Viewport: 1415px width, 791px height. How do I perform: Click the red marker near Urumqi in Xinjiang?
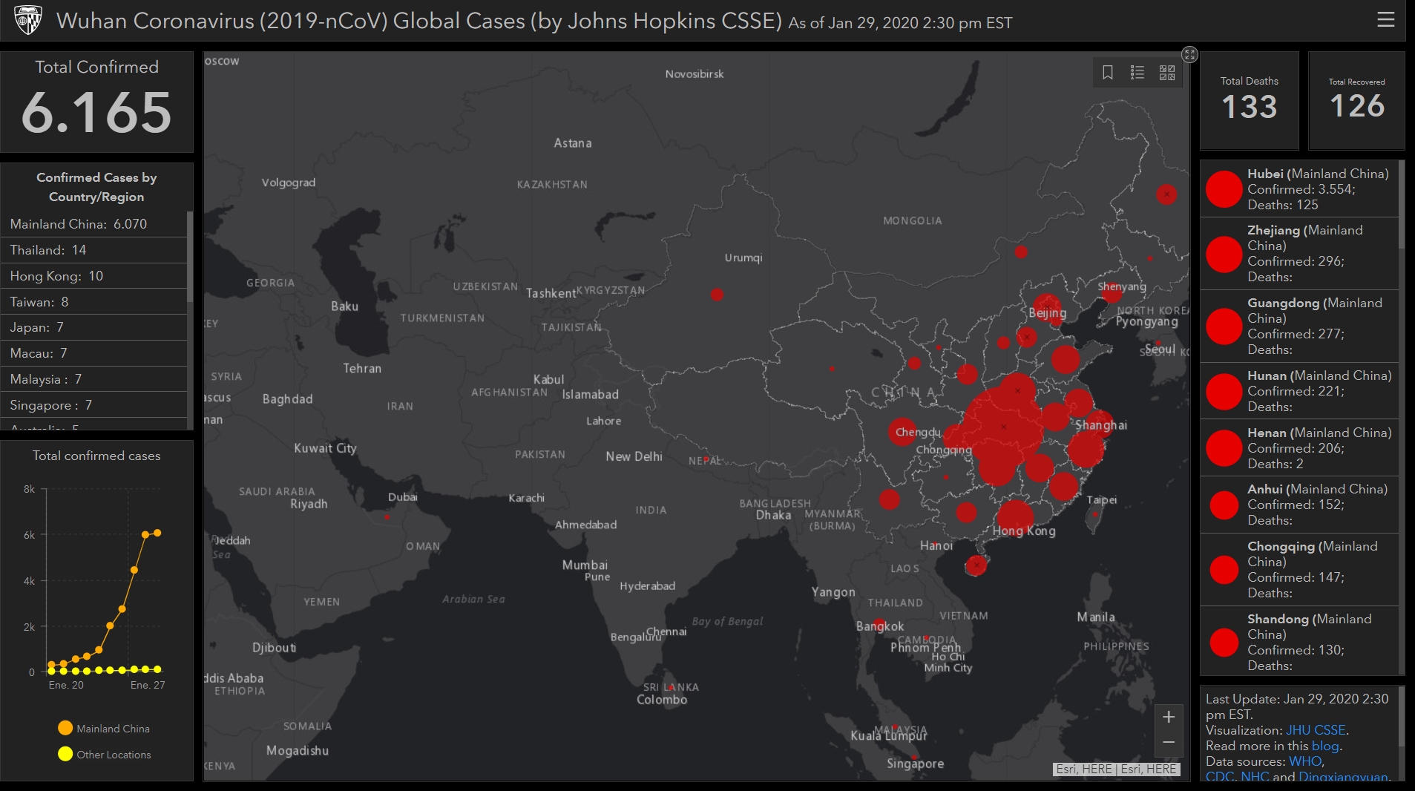[x=717, y=295]
